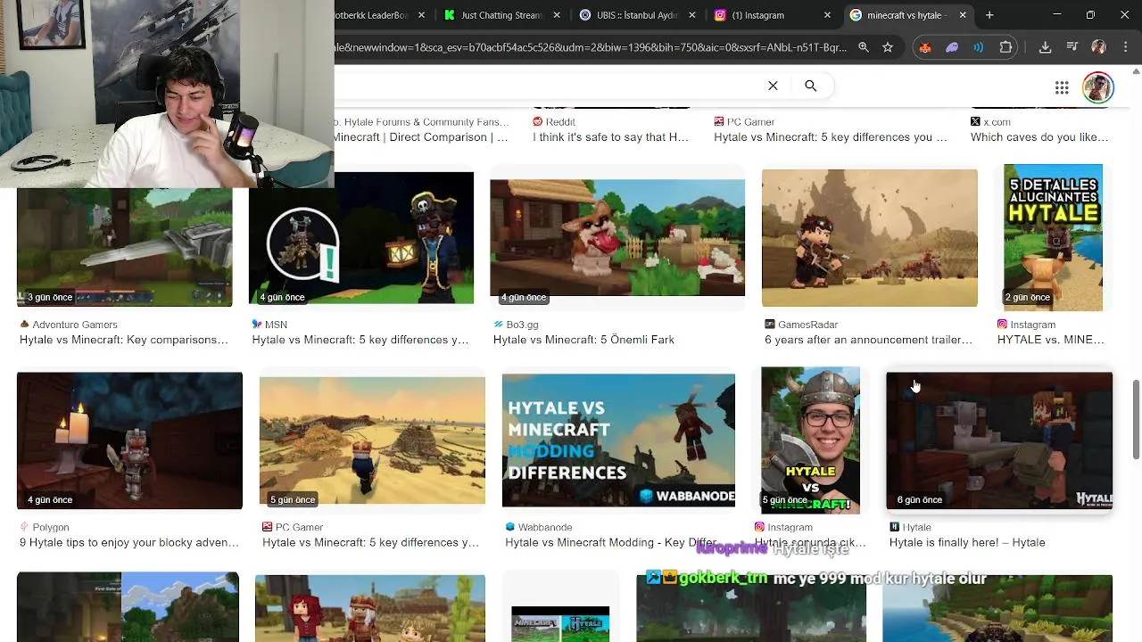The height and width of the screenshot is (642, 1142).
Task: Close the Just Chatting Stream tab
Action: (556, 15)
